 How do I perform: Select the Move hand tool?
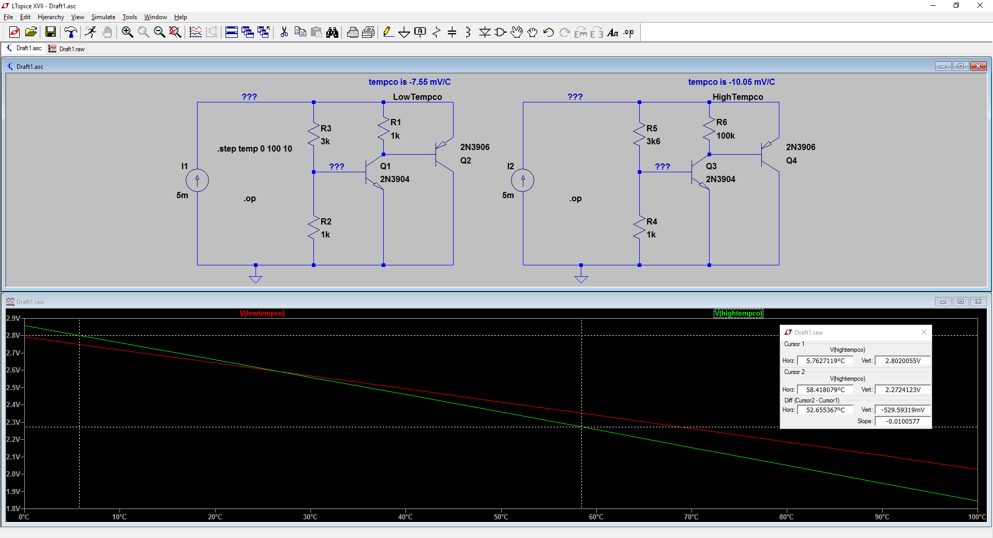pyautogui.click(x=517, y=32)
